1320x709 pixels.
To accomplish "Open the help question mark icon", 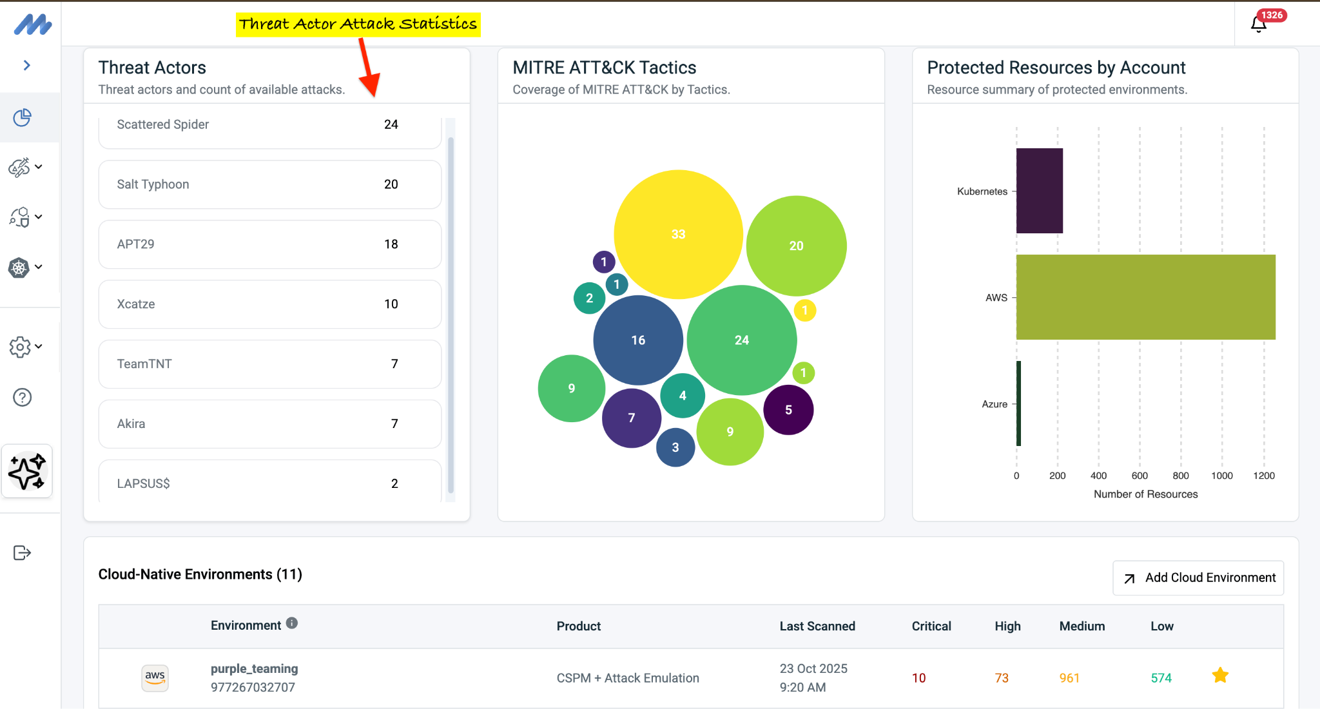I will coord(23,397).
